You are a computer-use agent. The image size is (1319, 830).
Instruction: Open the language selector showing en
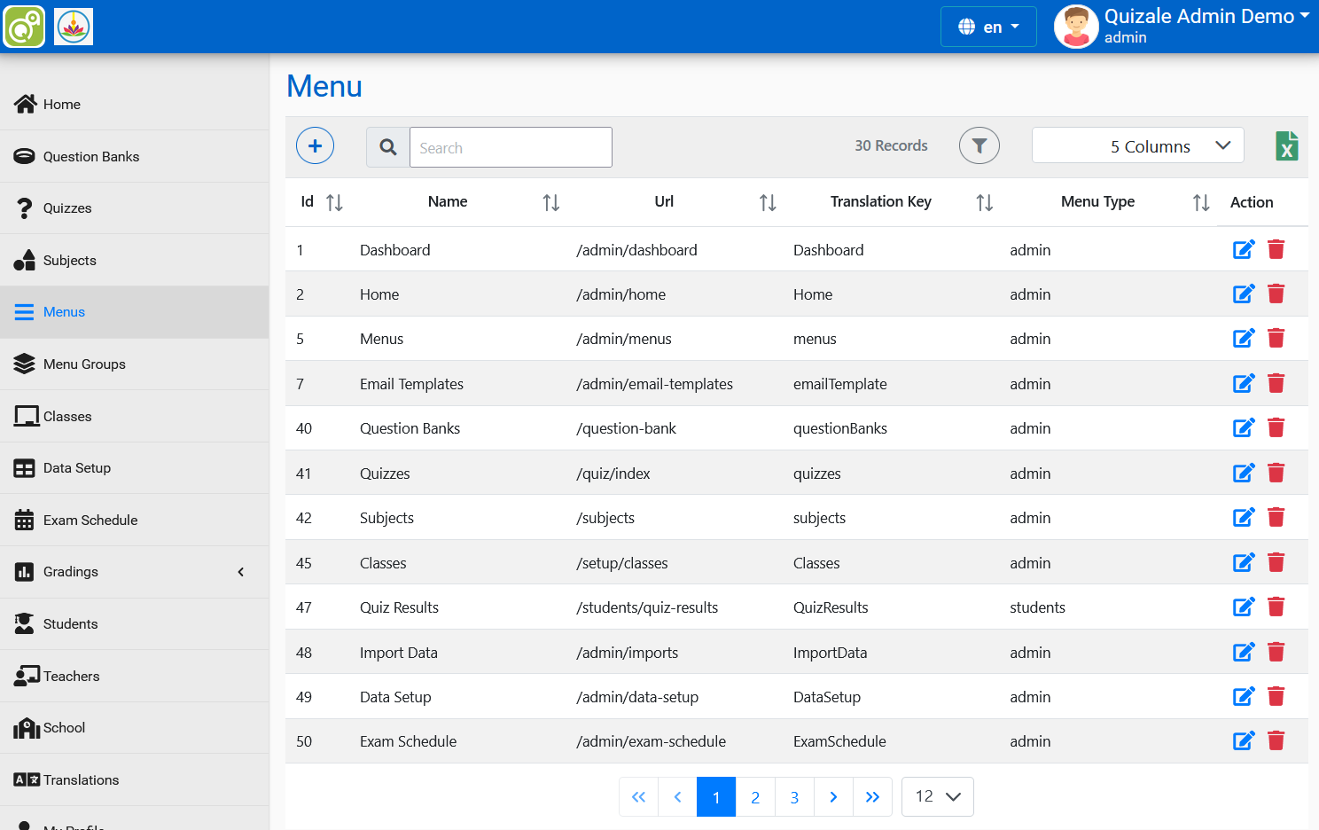coord(988,27)
